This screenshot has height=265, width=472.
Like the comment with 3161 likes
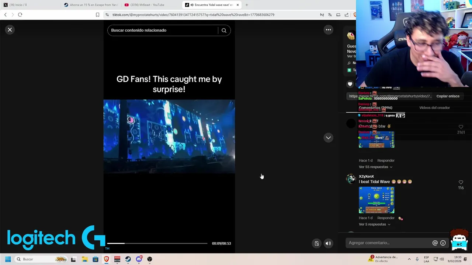(461, 127)
